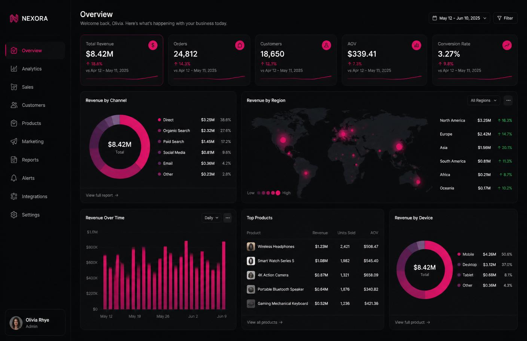The image size is (527, 341).
Task: Click the 4K Action Camera product thumbnail
Action: click(251, 275)
